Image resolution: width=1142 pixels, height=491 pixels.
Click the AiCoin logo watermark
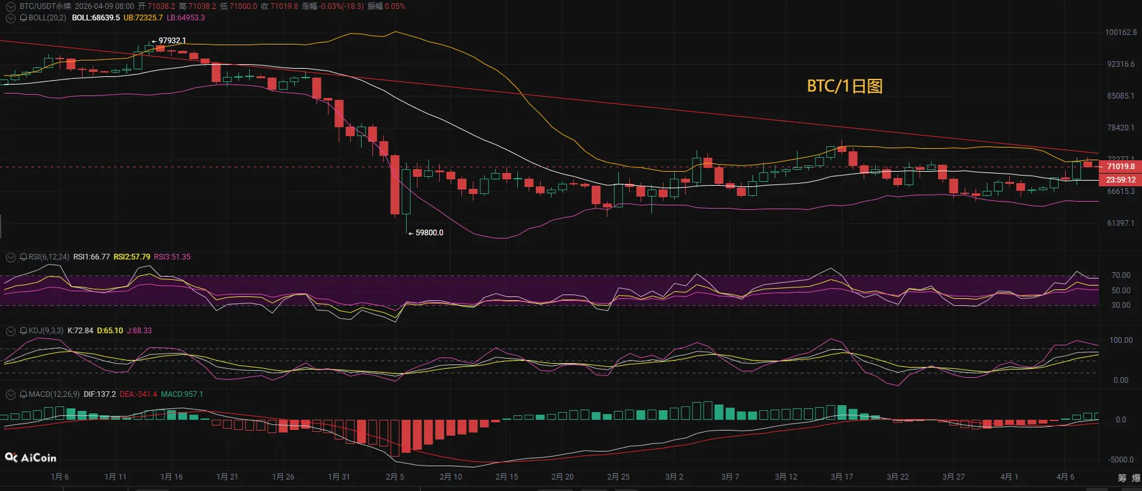(x=31, y=457)
